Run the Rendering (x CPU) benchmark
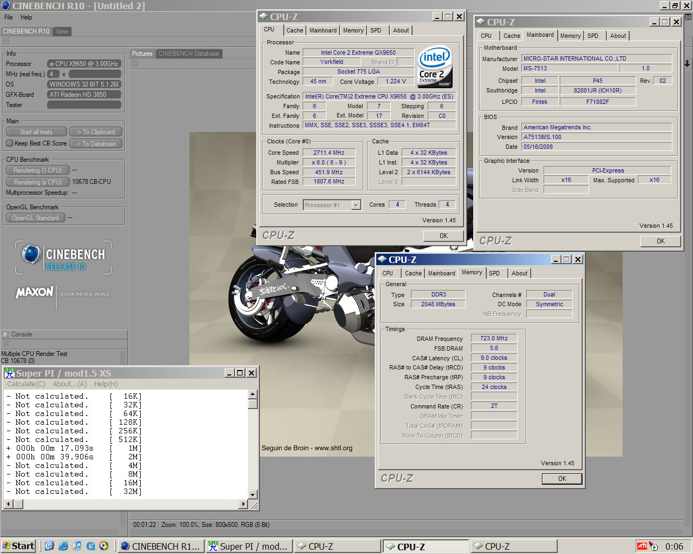 coord(38,182)
